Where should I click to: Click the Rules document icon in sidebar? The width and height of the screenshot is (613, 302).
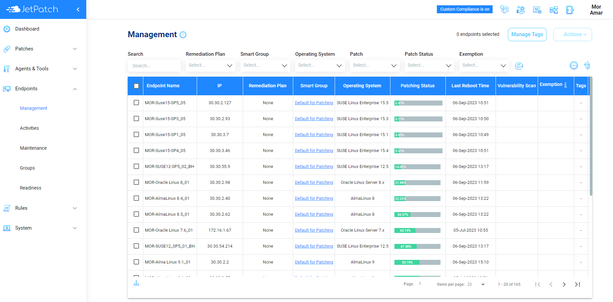click(7, 208)
